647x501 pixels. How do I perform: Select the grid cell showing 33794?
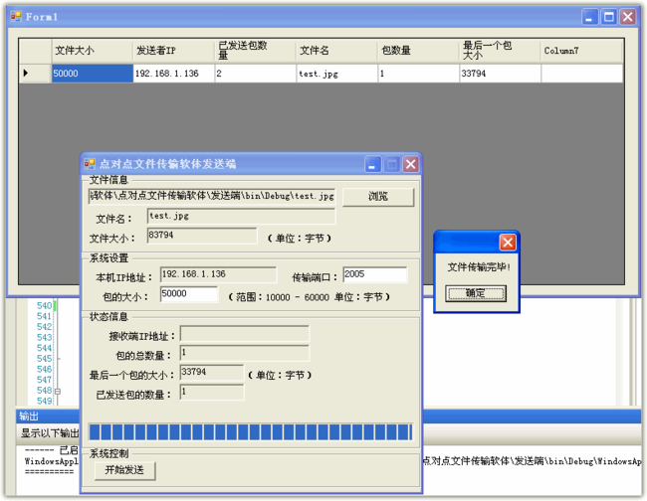click(x=500, y=74)
